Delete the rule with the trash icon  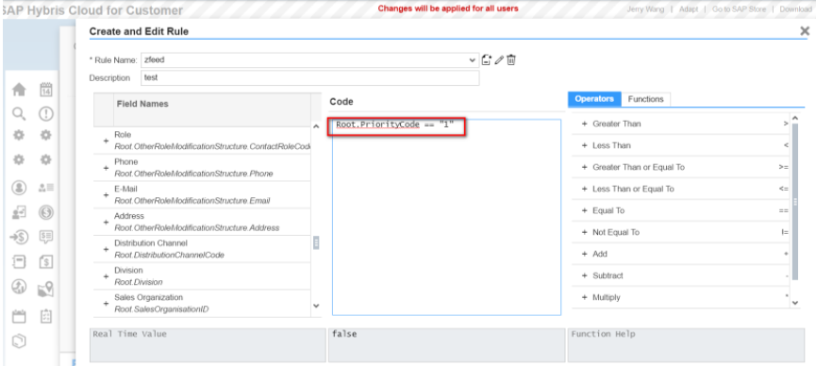pos(511,59)
